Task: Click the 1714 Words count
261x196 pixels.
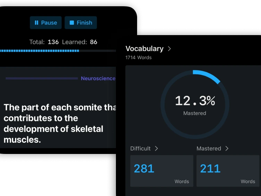Action: tap(138, 57)
